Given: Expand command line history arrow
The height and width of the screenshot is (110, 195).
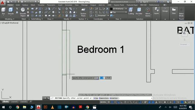Looking at the screenshot, I should coord(152,98).
